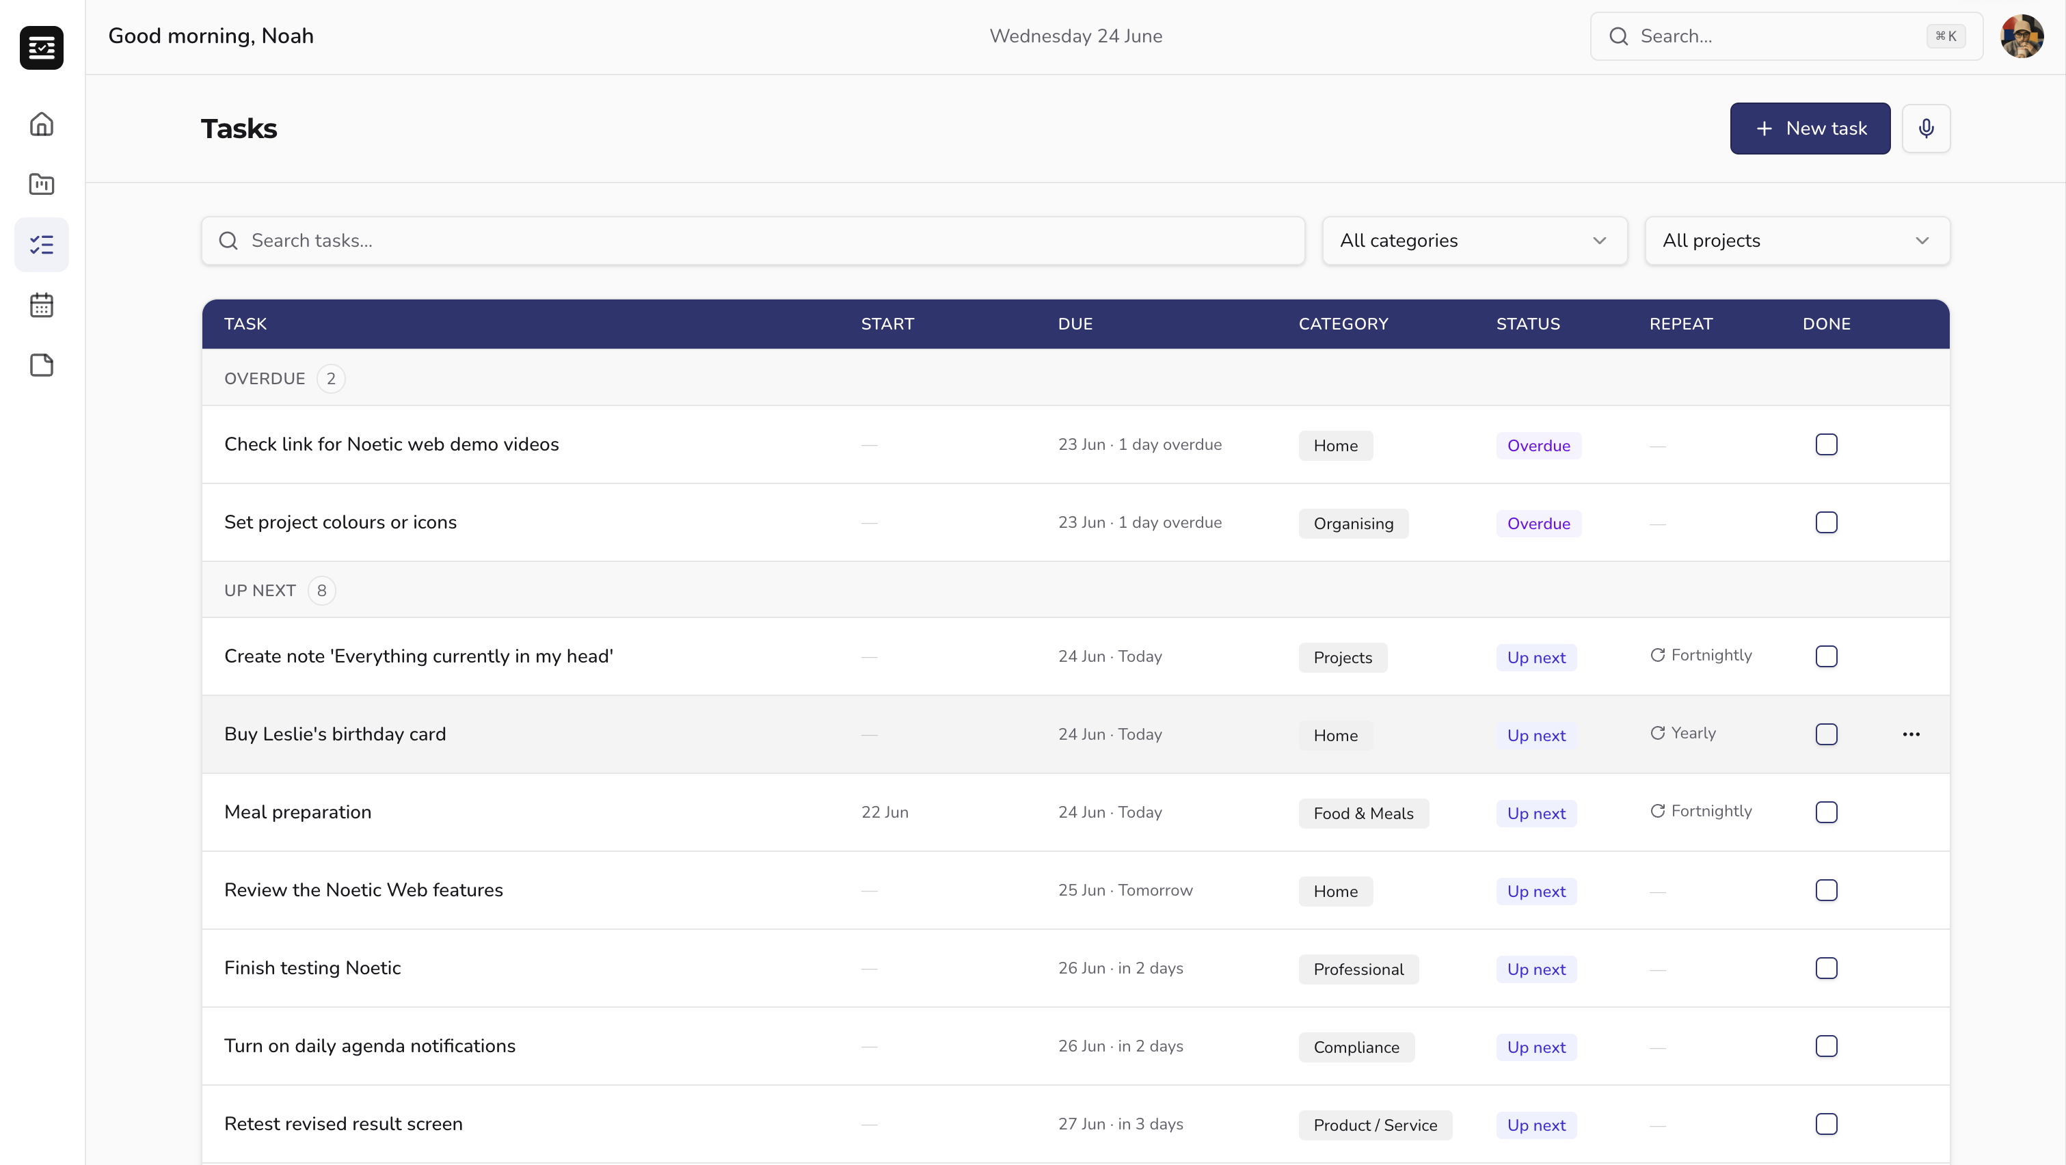Sort by the TASK column header

pos(245,324)
